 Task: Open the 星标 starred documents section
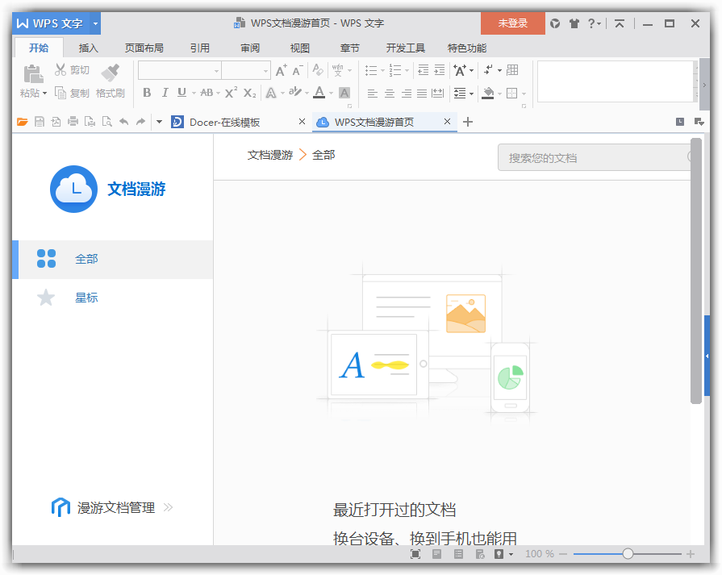click(86, 298)
